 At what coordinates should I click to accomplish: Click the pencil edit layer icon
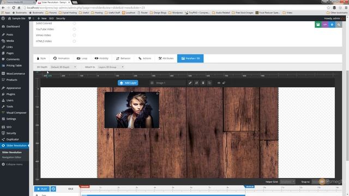point(190,83)
